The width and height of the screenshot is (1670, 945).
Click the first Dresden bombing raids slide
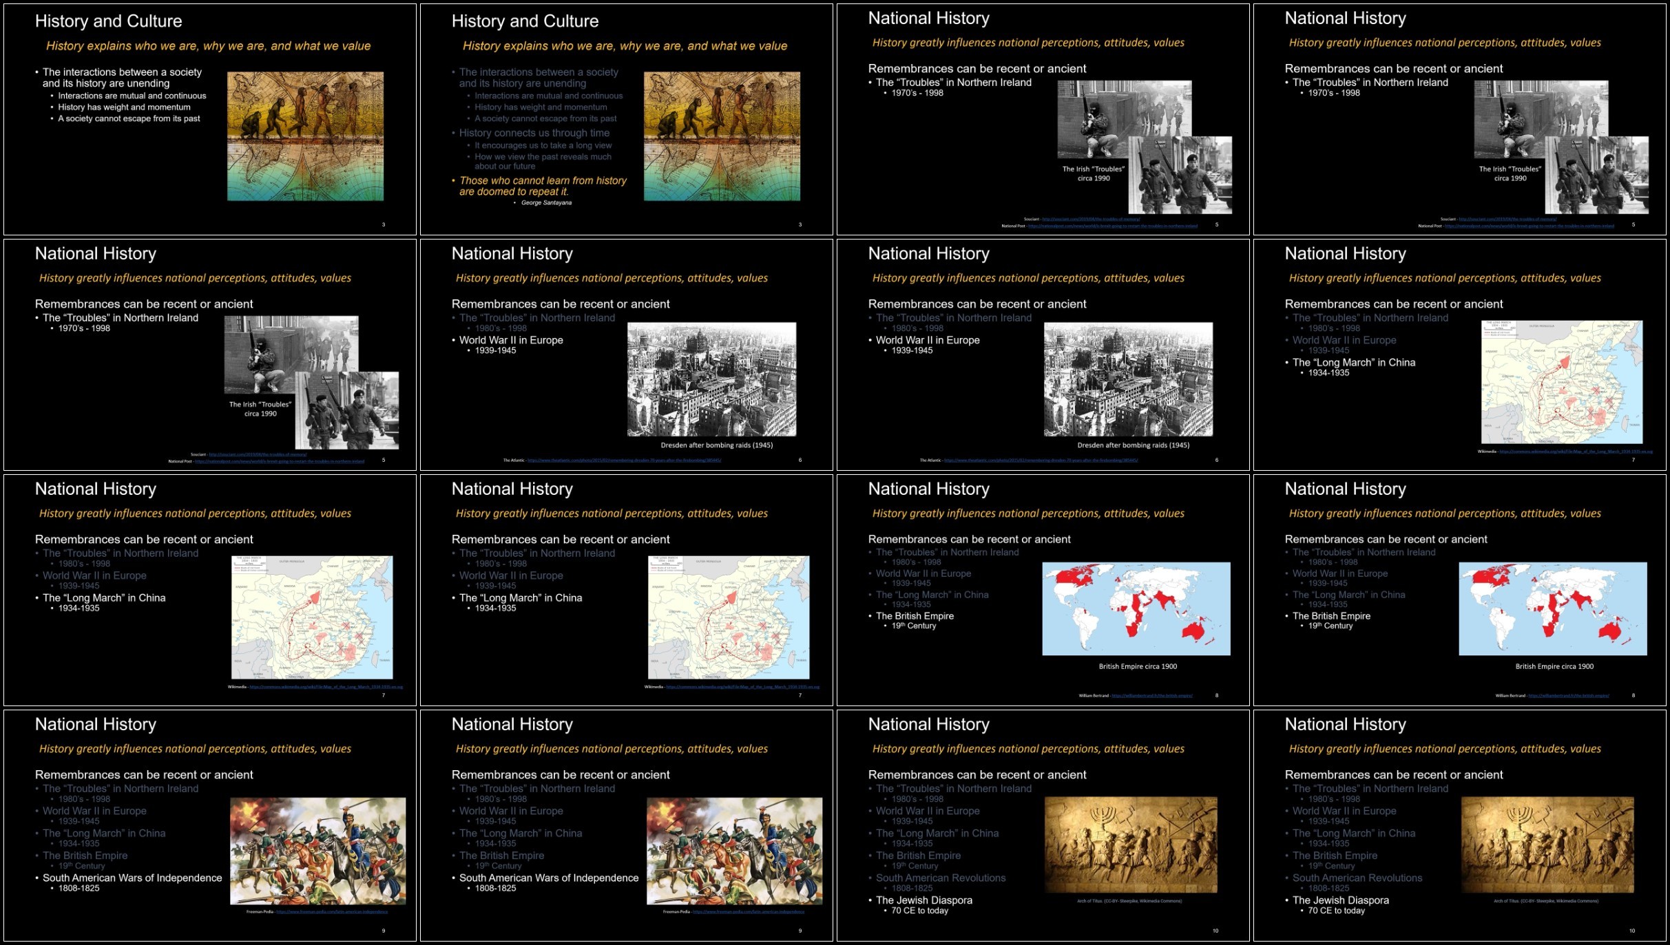click(x=626, y=355)
